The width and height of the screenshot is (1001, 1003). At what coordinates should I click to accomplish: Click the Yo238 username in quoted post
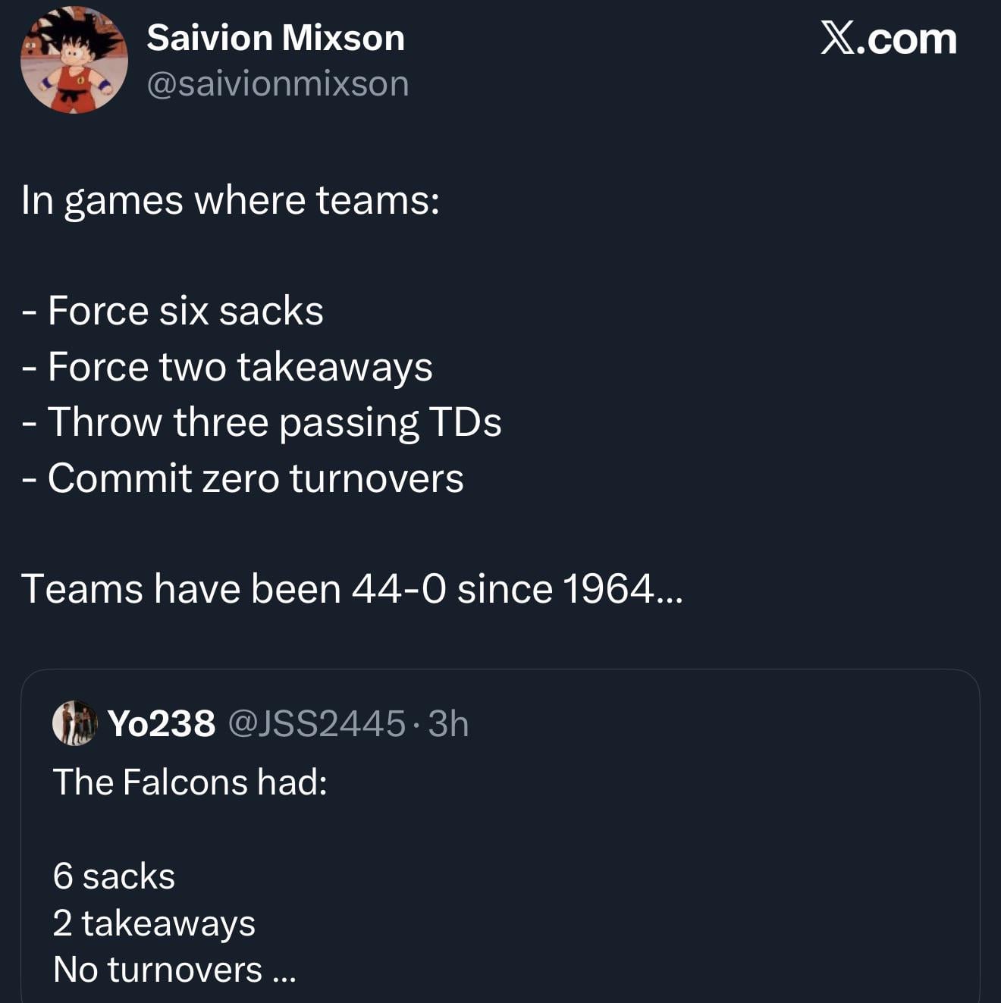(162, 724)
